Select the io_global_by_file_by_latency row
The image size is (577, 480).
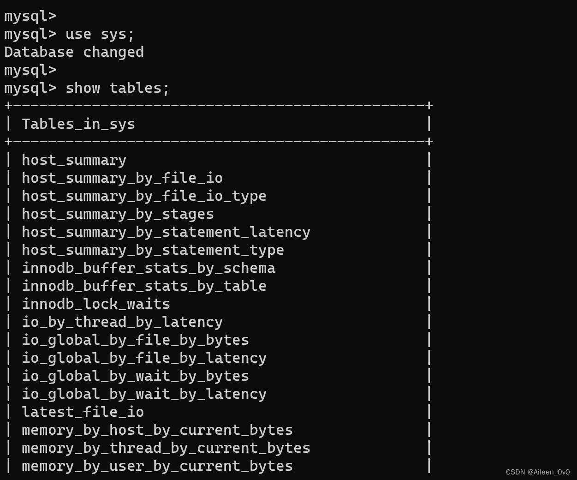(x=144, y=358)
